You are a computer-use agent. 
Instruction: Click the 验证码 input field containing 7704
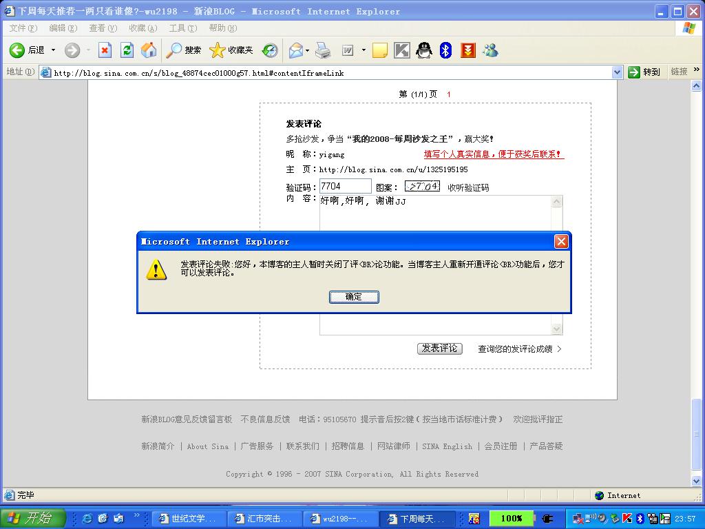click(346, 186)
